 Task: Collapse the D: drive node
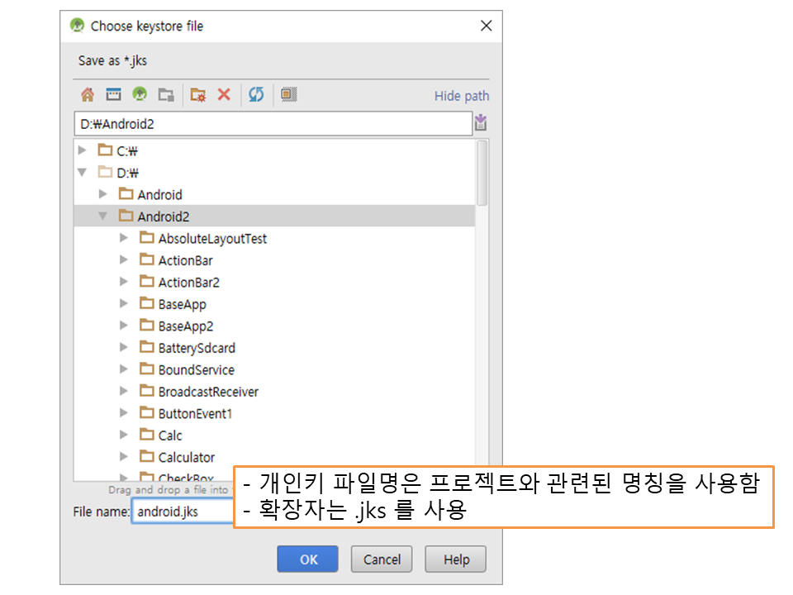tap(82, 173)
